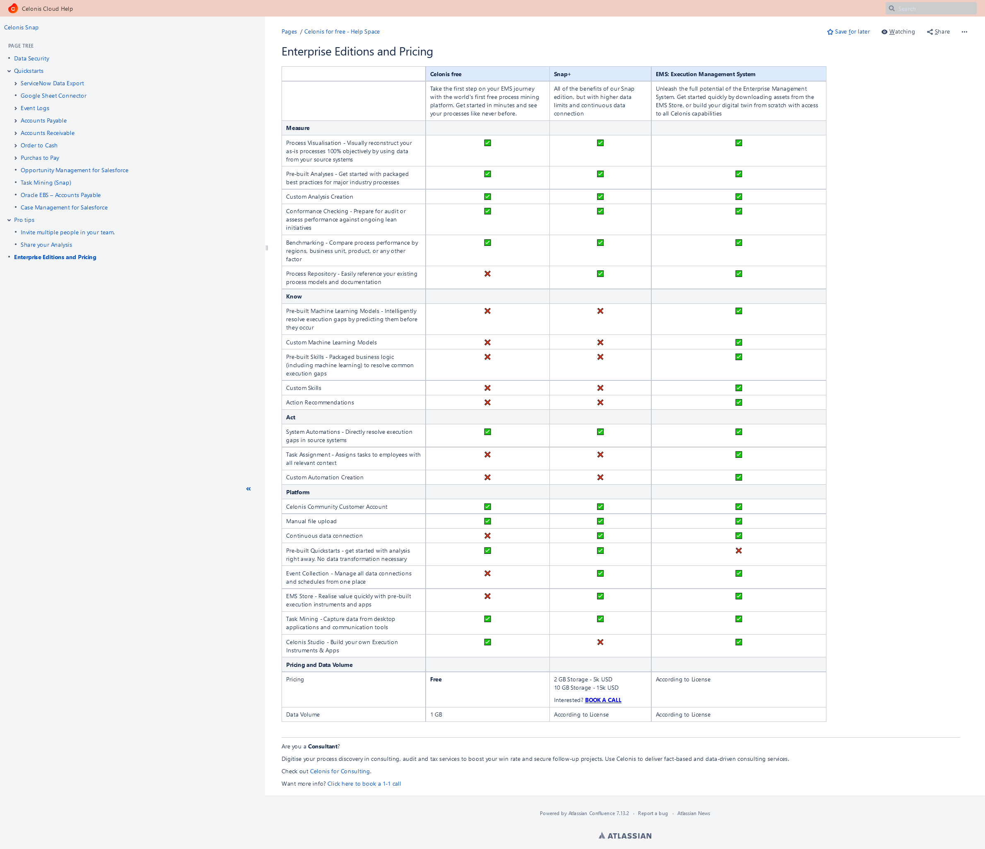
Task: Click the search magnifier icon
Action: (892, 9)
